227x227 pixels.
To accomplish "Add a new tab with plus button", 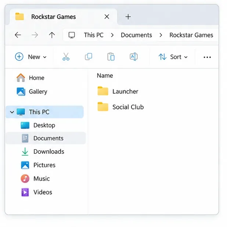I will 128,17.
